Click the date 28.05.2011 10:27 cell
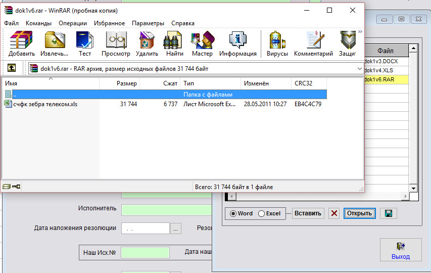 tap(265, 104)
